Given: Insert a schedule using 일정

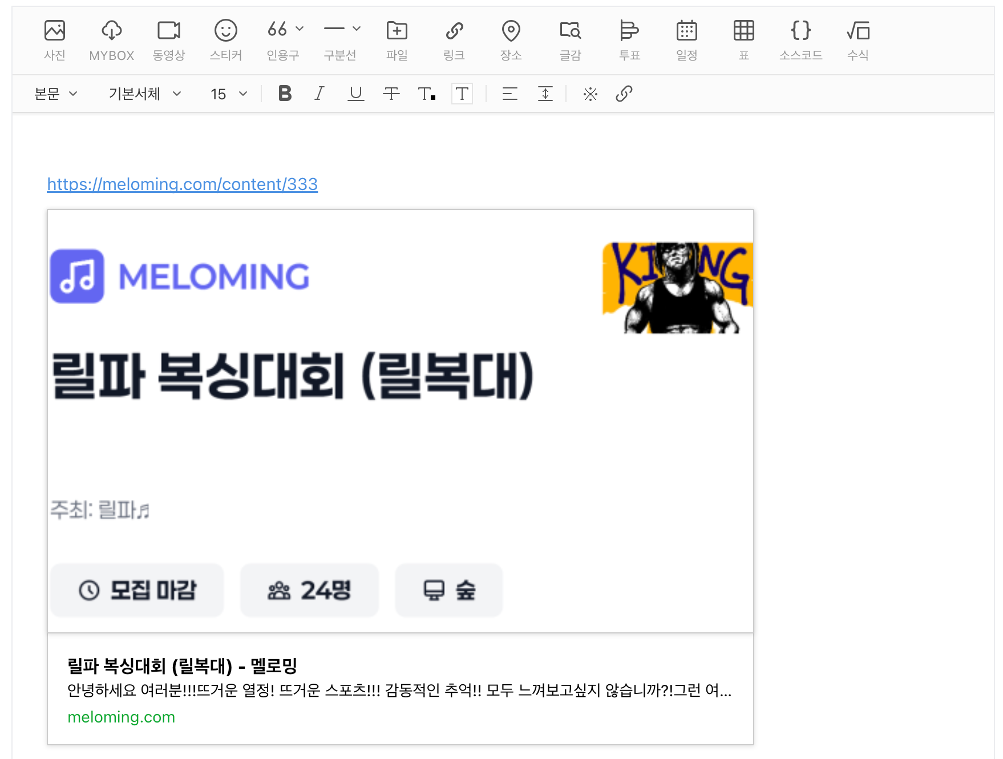Looking at the screenshot, I should tap(687, 39).
